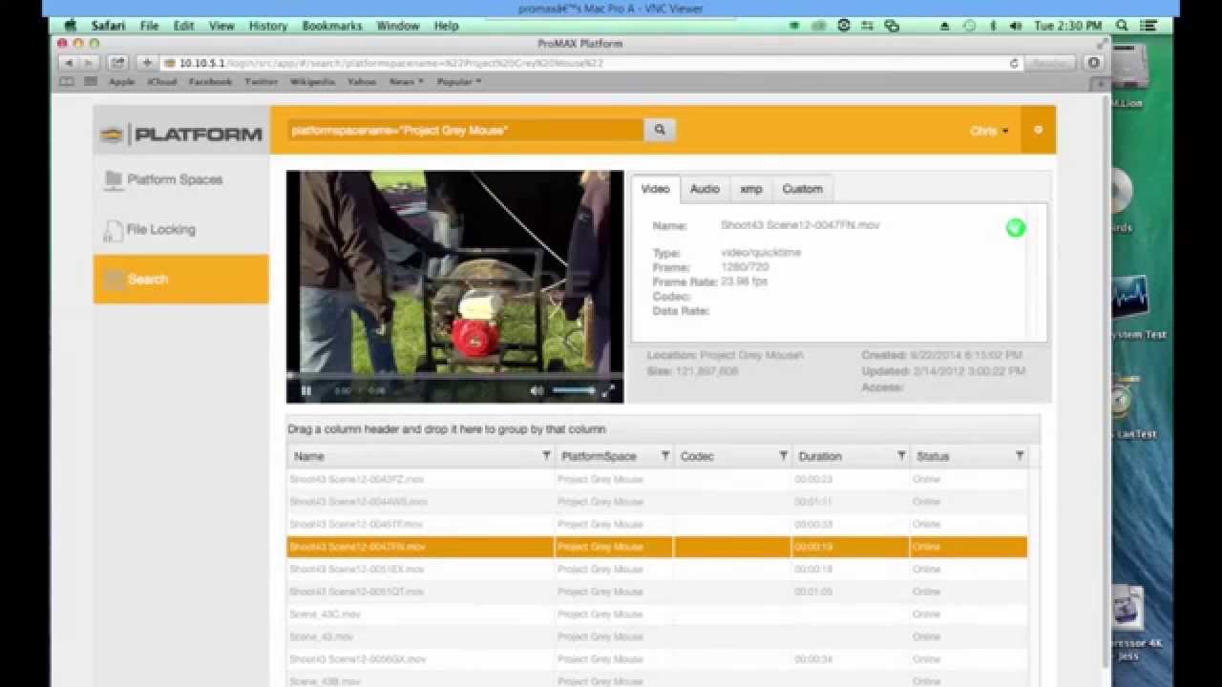Open the Name column filter icon

(546, 456)
